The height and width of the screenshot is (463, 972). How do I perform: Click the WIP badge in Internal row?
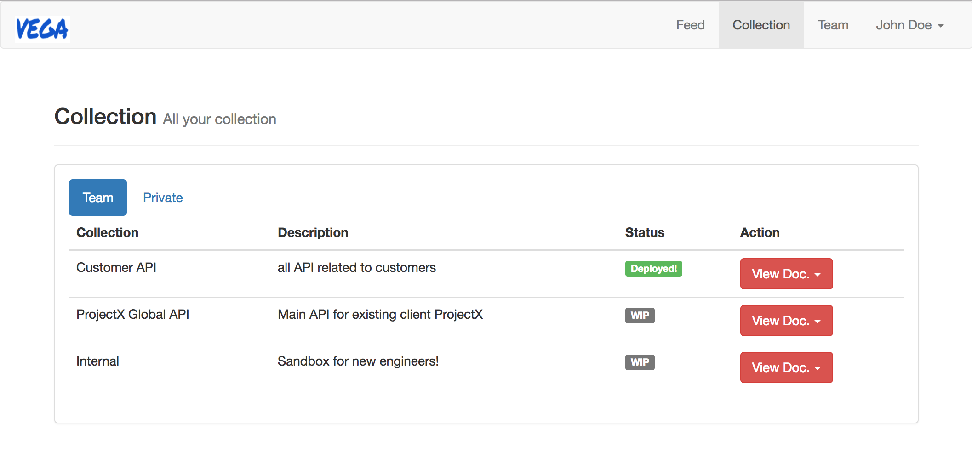(640, 362)
